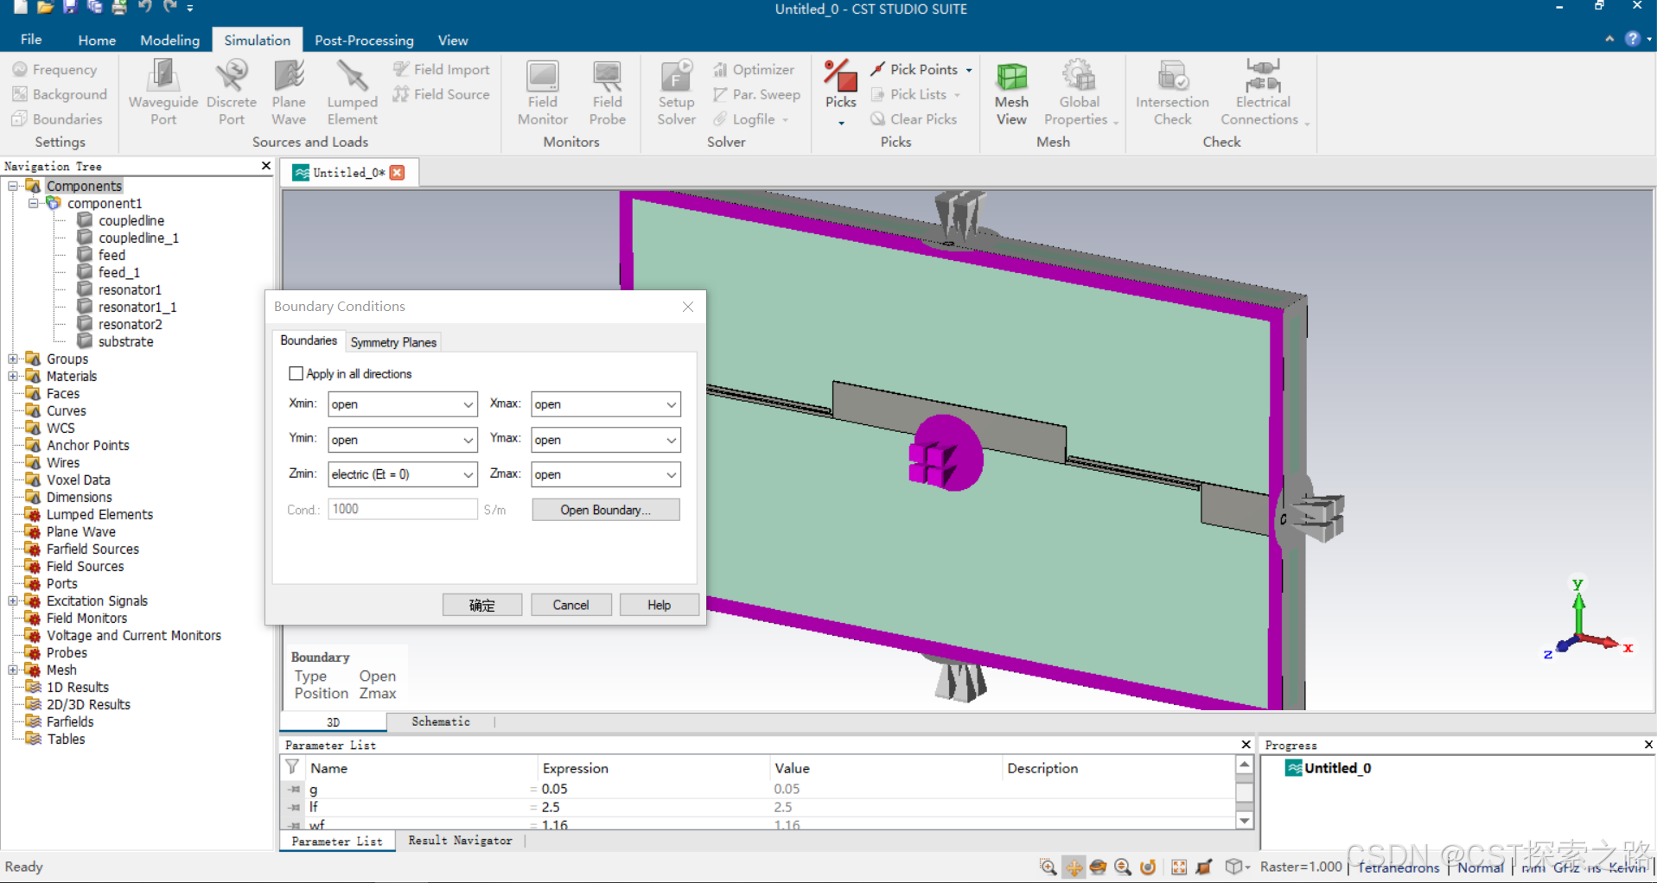This screenshot has height=883, width=1657.
Task: Open Mesh View
Action: click(1011, 92)
